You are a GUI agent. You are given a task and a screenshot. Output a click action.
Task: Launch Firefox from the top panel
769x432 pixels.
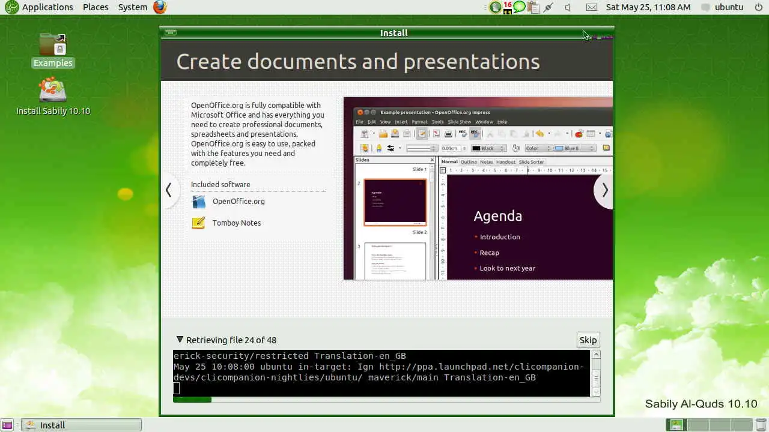(160, 7)
